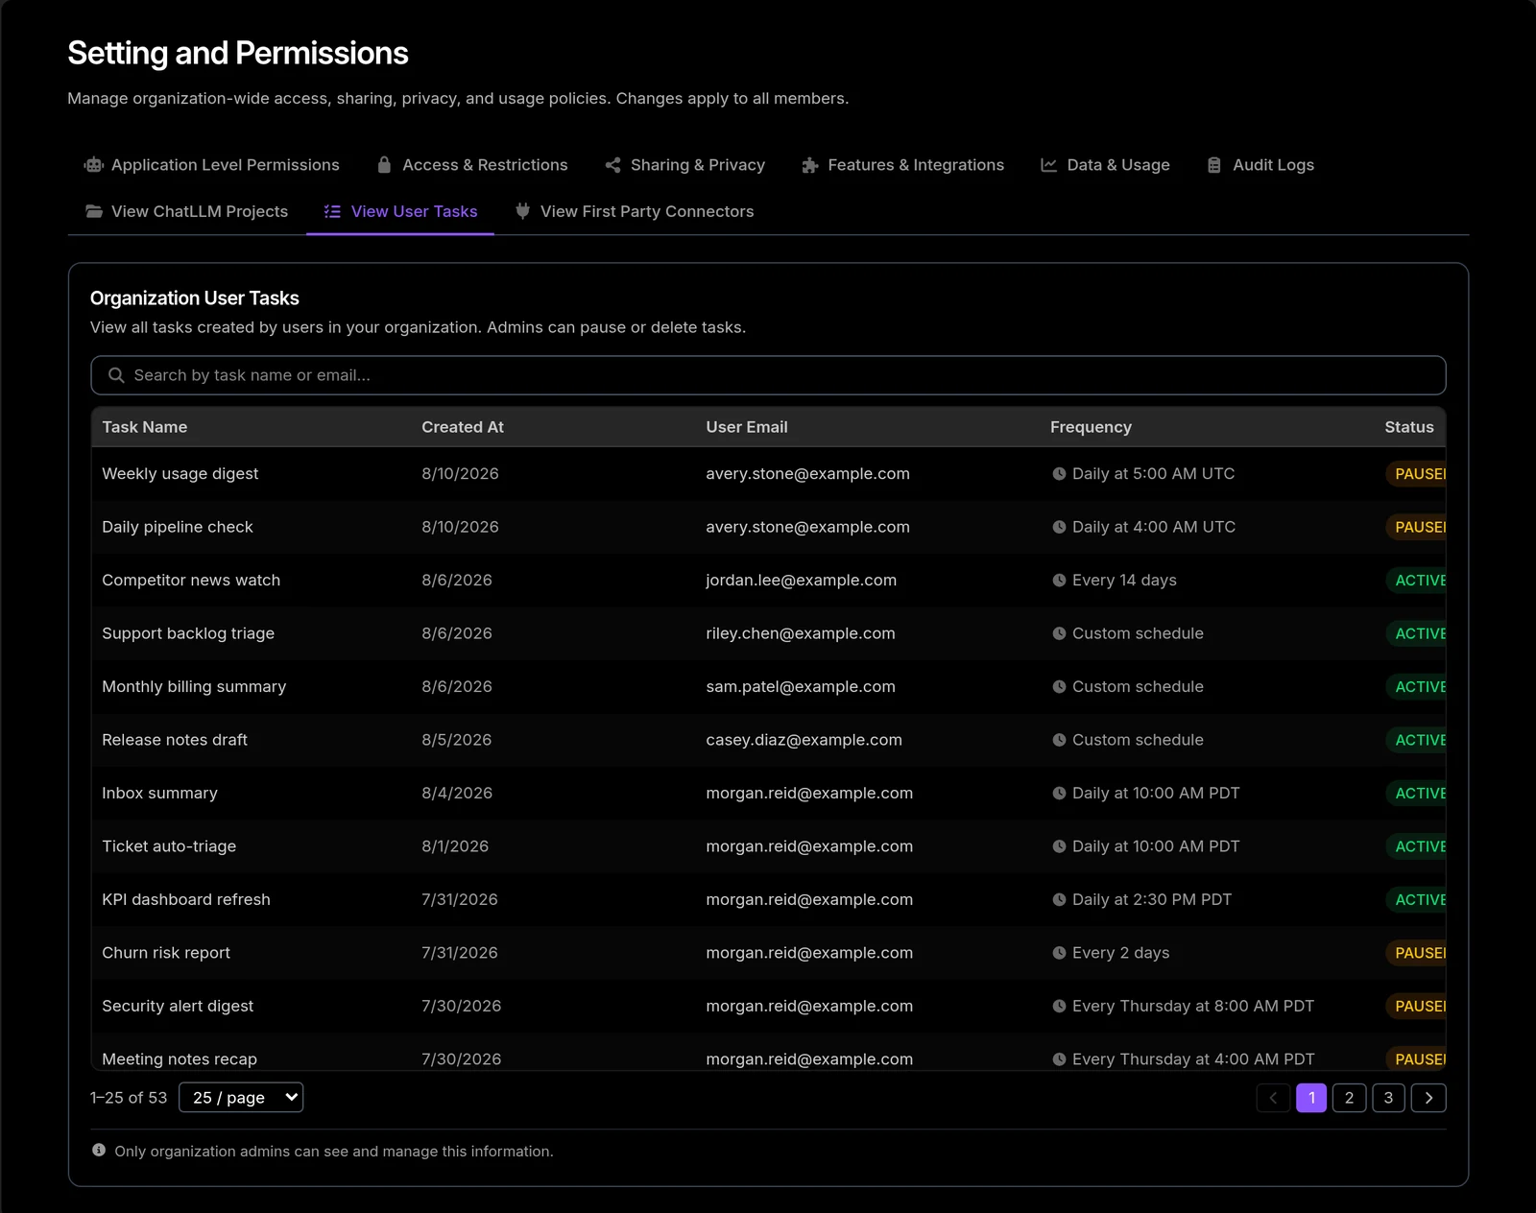Click the Support backlog triage task name
Screen dimensions: 1536x1213
pyautogui.click(x=188, y=633)
